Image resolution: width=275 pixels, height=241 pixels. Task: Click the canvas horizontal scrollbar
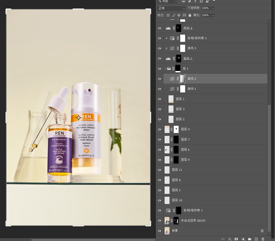point(93,240)
